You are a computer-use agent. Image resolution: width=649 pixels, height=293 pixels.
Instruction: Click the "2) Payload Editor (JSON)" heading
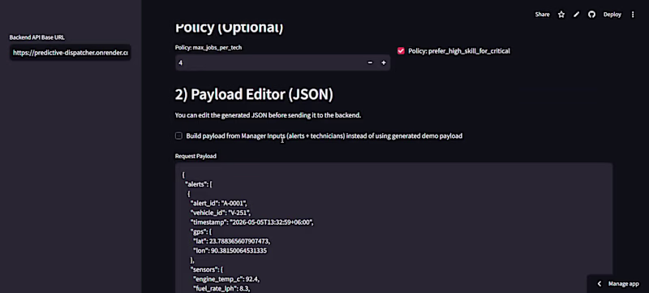pos(254,94)
